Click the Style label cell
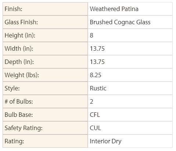 [45, 88]
